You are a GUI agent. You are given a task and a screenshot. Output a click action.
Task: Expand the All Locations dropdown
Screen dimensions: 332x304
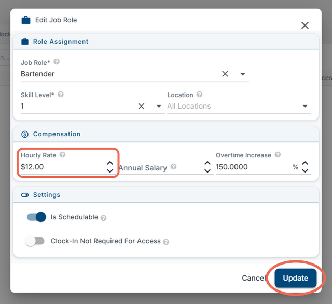[305, 106]
